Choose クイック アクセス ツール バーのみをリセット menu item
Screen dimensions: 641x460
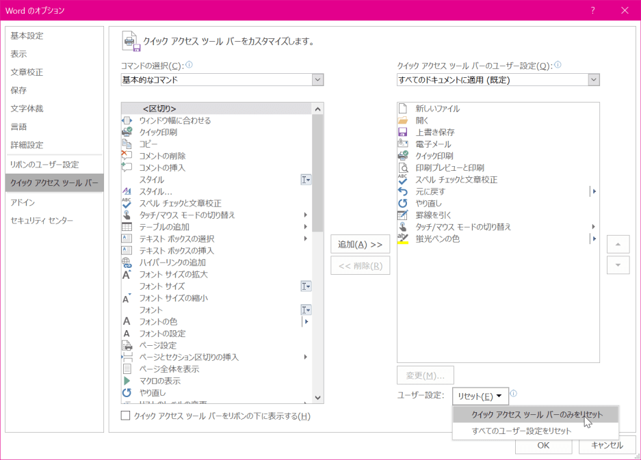tap(536, 415)
